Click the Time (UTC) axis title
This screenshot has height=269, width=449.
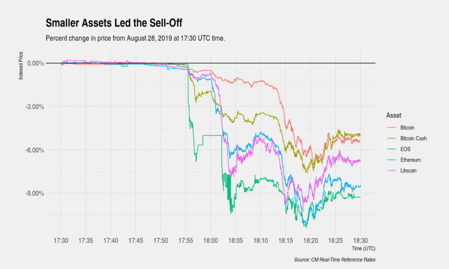(363, 249)
